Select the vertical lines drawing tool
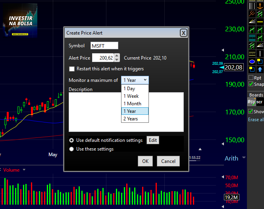Screen dimensions: 264x209 tap(252, 6)
